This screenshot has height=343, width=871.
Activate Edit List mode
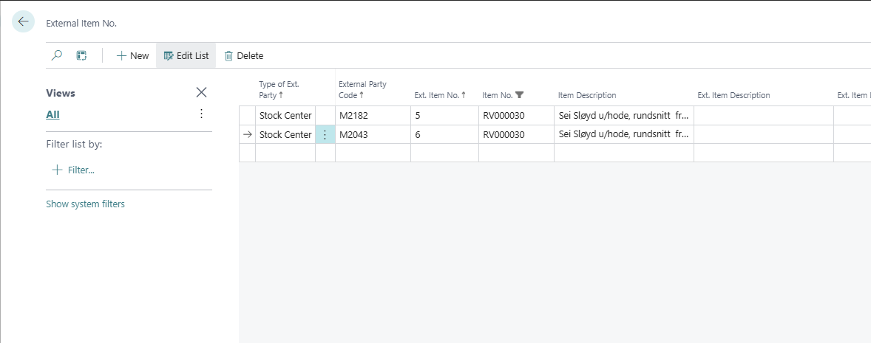[186, 55]
